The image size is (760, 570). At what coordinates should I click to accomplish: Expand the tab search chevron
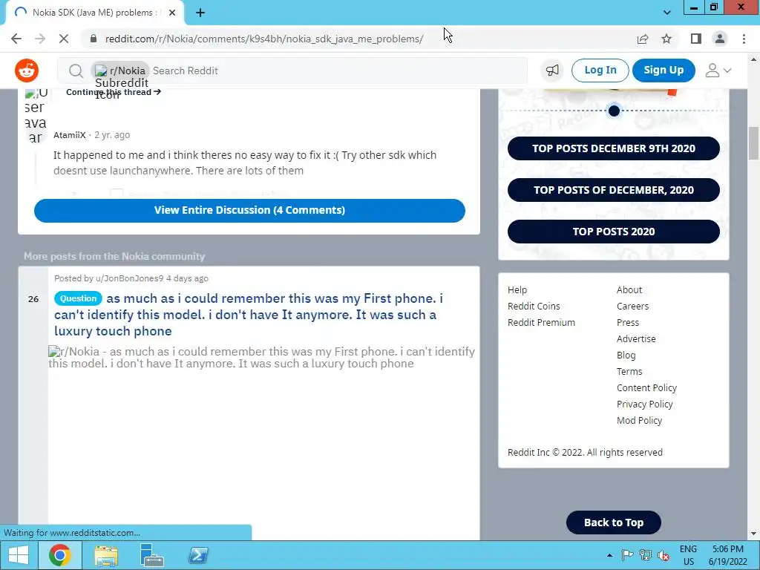point(667,13)
